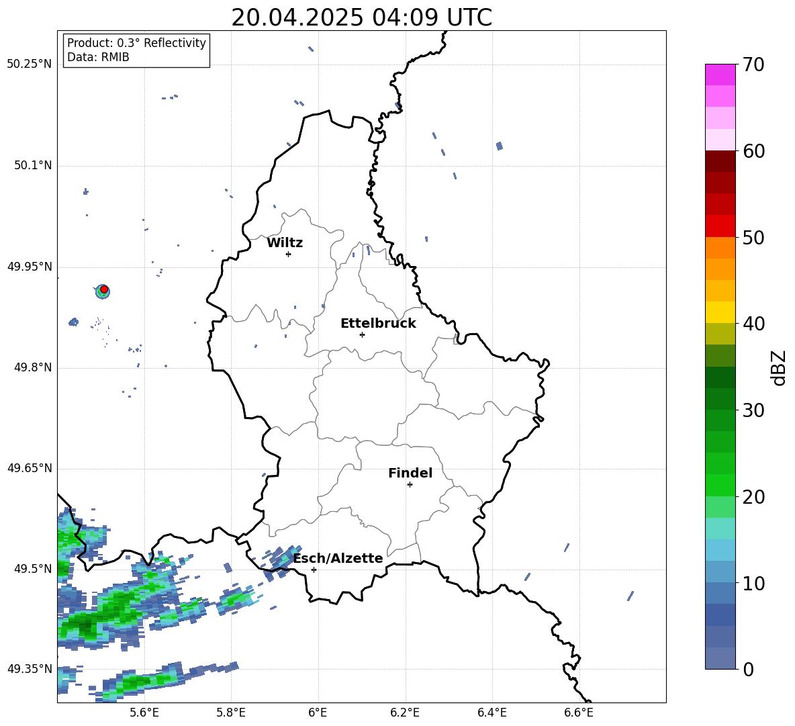Click the cross marker below Findel

pyautogui.click(x=410, y=485)
